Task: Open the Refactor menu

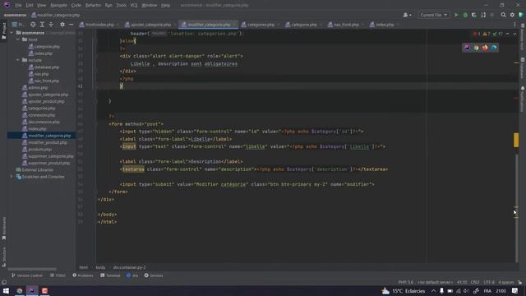Action: [x=93, y=5]
